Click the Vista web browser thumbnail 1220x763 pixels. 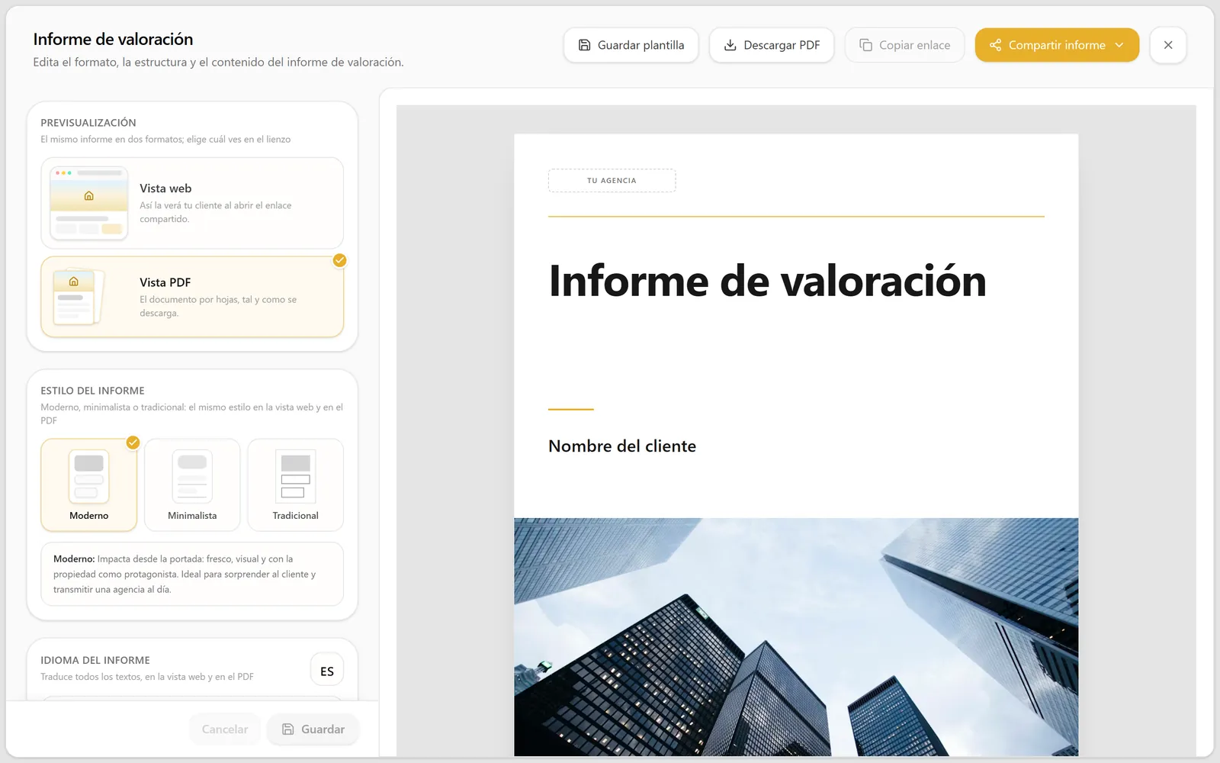[x=89, y=203]
